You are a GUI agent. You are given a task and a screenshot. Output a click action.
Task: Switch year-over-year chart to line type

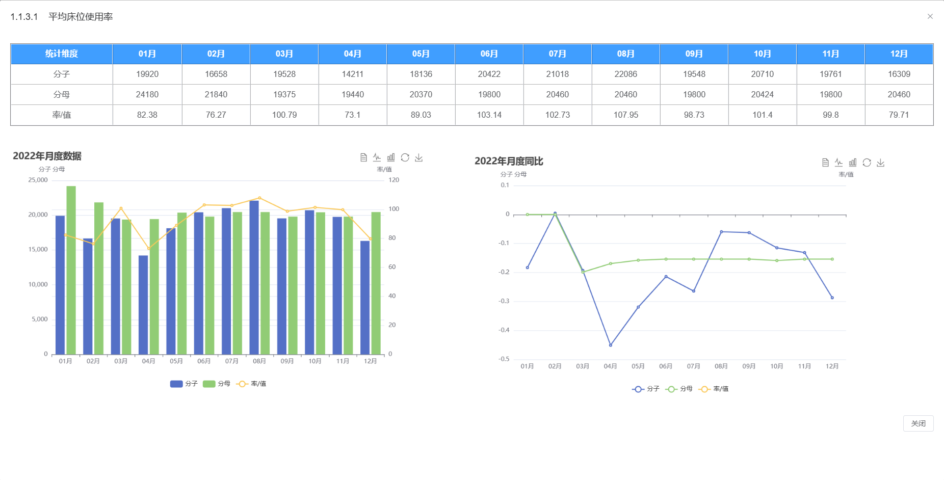(x=839, y=163)
